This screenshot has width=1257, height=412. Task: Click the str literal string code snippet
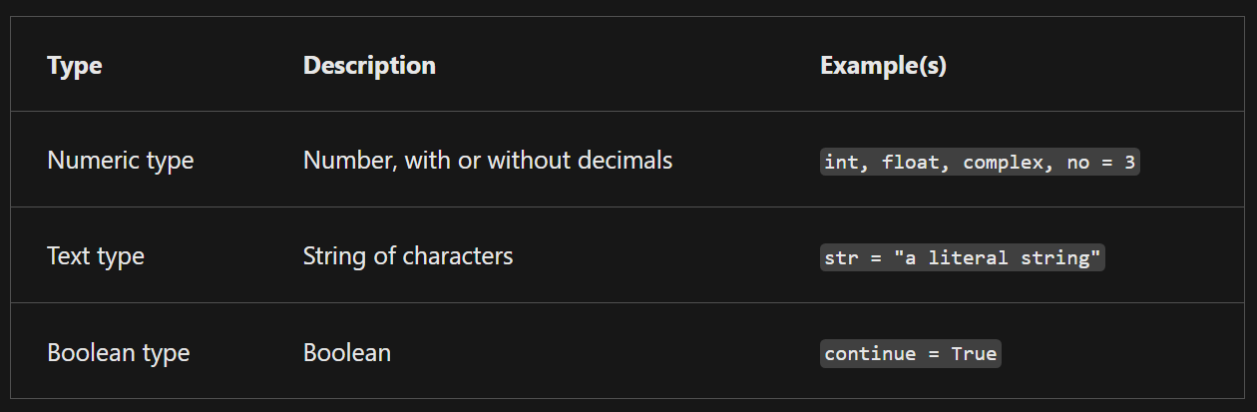963,257
